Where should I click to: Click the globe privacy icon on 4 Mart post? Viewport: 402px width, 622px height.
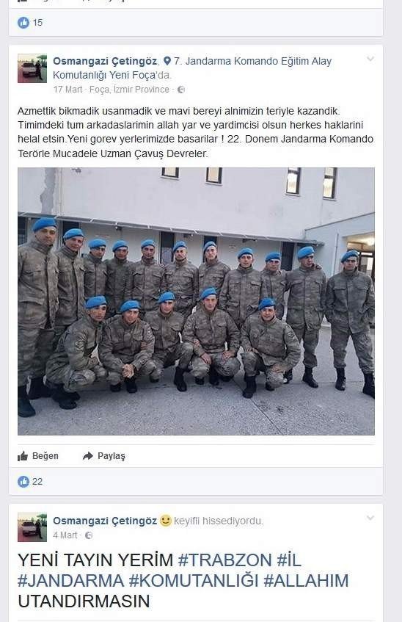(x=89, y=535)
